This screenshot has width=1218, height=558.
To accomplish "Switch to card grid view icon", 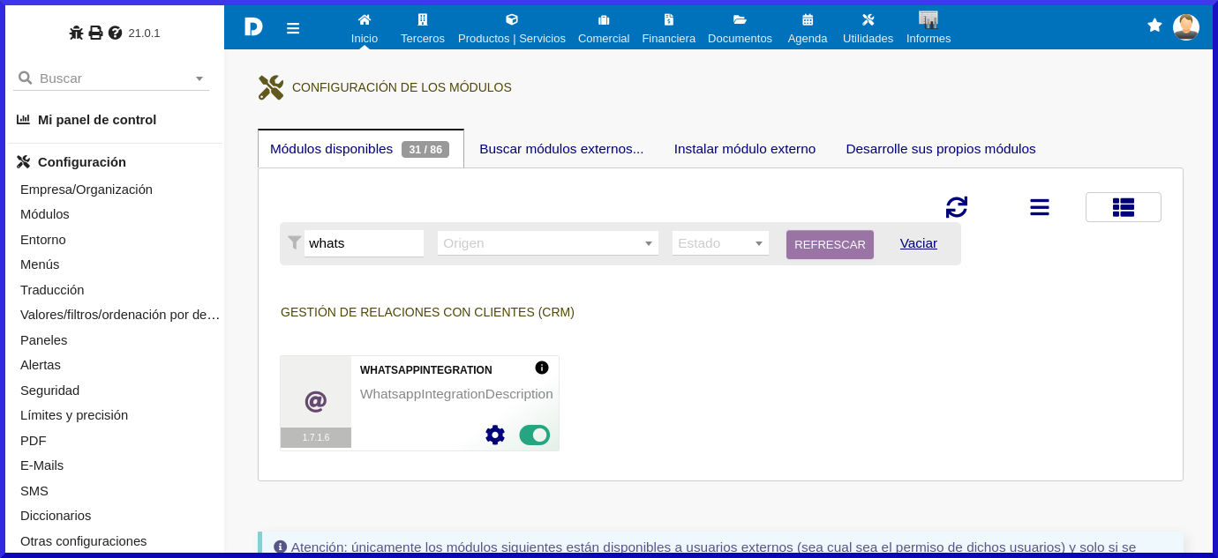I will 1124,207.
